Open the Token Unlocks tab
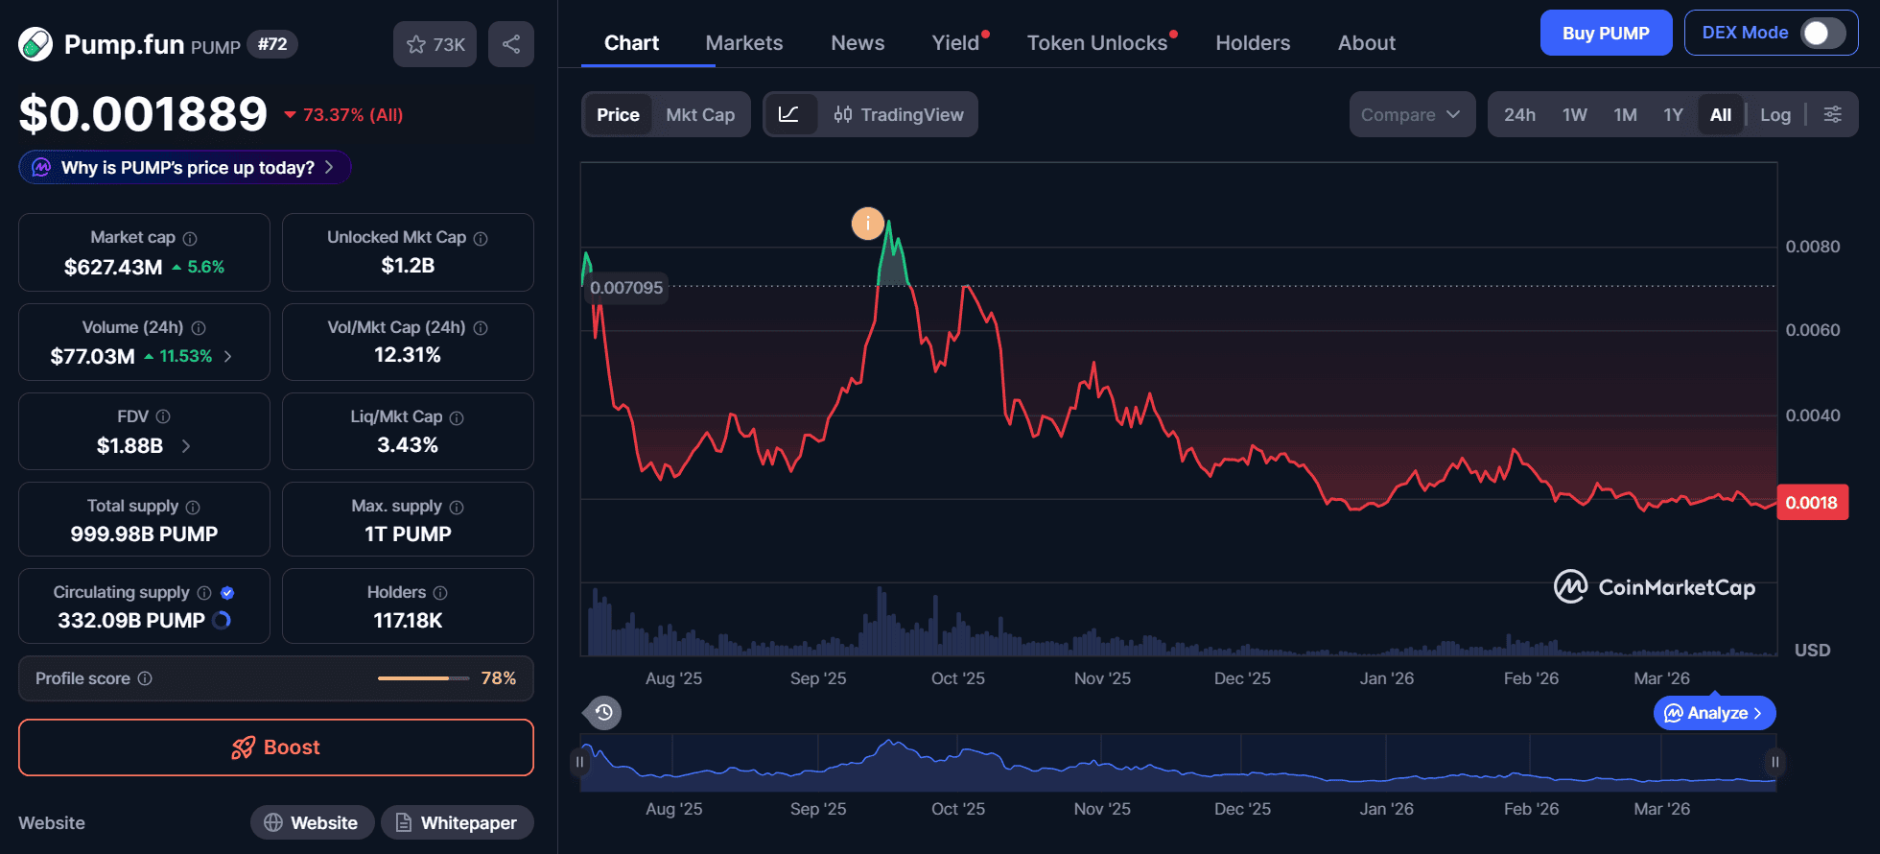The height and width of the screenshot is (854, 1880). pos(1096,43)
